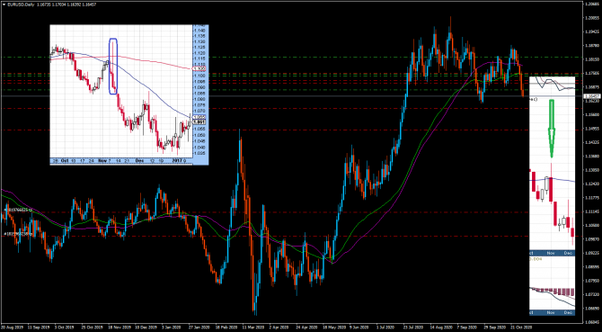Click the 21 Oct 2020 date label
The width and height of the screenshot is (602, 332).
522,328
